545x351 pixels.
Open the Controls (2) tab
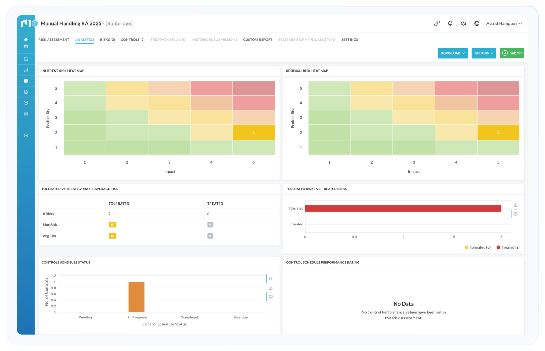pos(133,40)
